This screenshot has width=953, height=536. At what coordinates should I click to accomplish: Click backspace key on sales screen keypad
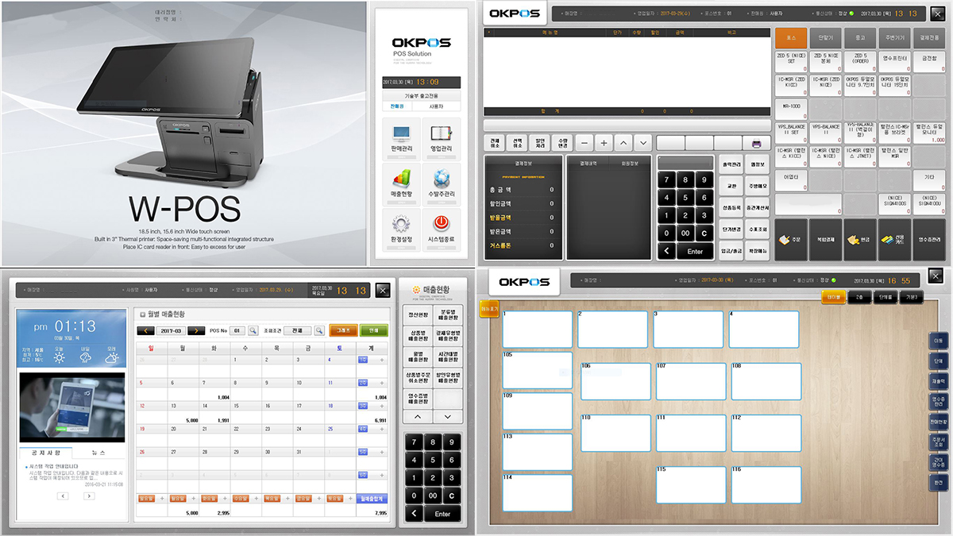667,251
